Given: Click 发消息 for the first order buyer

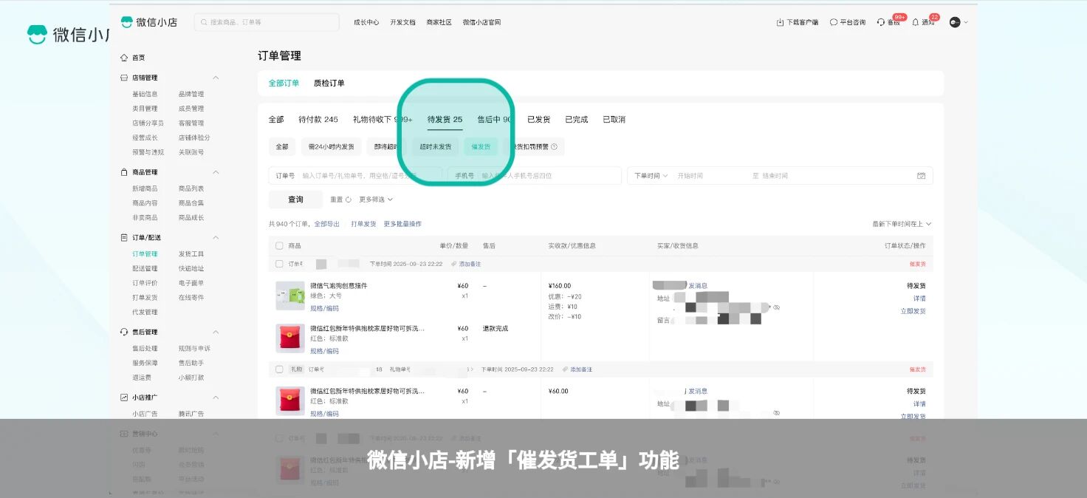Looking at the screenshot, I should [x=698, y=285].
